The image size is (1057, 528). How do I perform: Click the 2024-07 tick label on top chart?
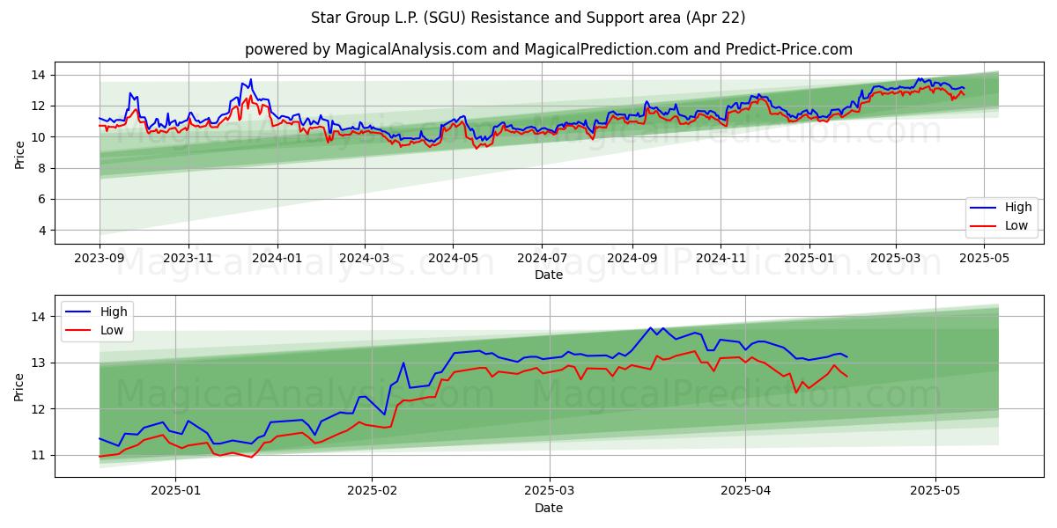(542, 259)
